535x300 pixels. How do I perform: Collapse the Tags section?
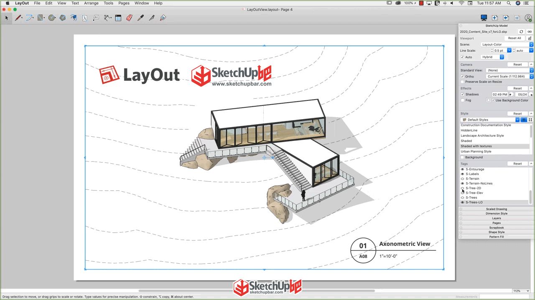click(531, 164)
